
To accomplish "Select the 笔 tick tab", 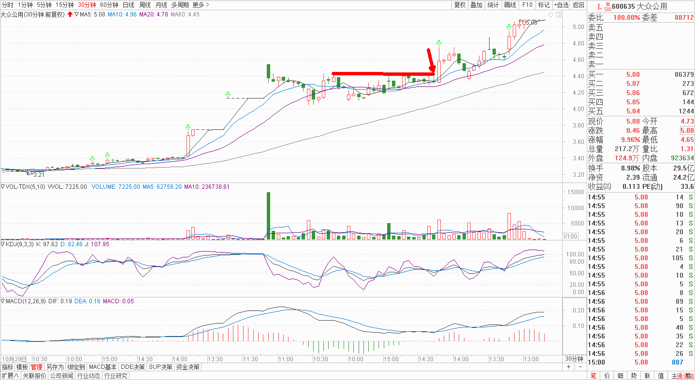I will coord(594,376).
